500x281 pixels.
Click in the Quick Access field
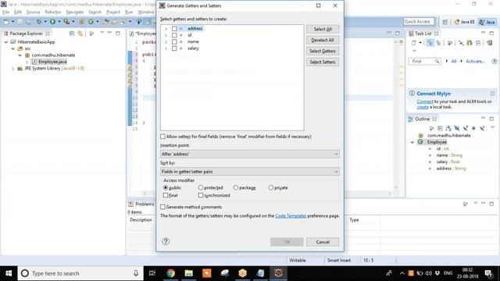click(419, 21)
